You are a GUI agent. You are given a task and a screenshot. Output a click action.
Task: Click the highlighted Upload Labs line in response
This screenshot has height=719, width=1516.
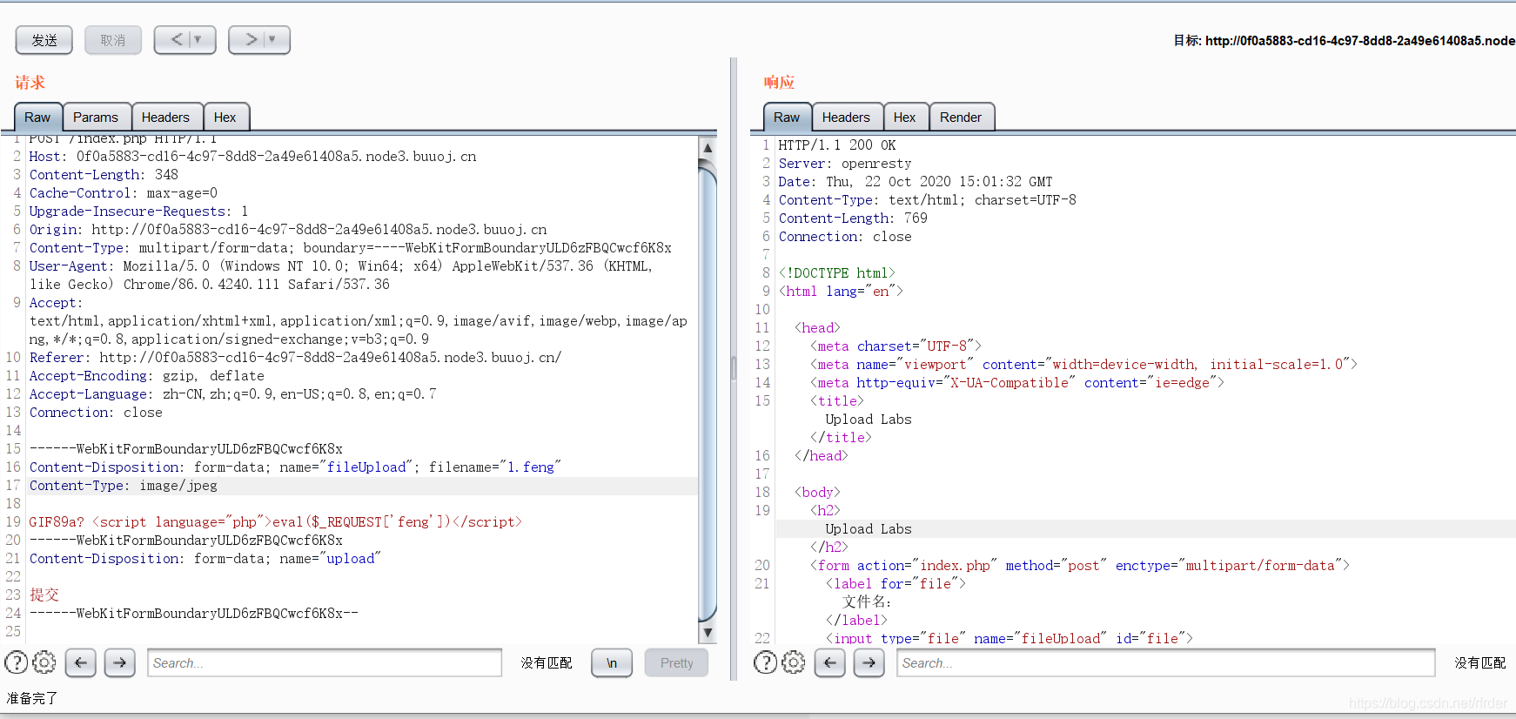tap(869, 529)
